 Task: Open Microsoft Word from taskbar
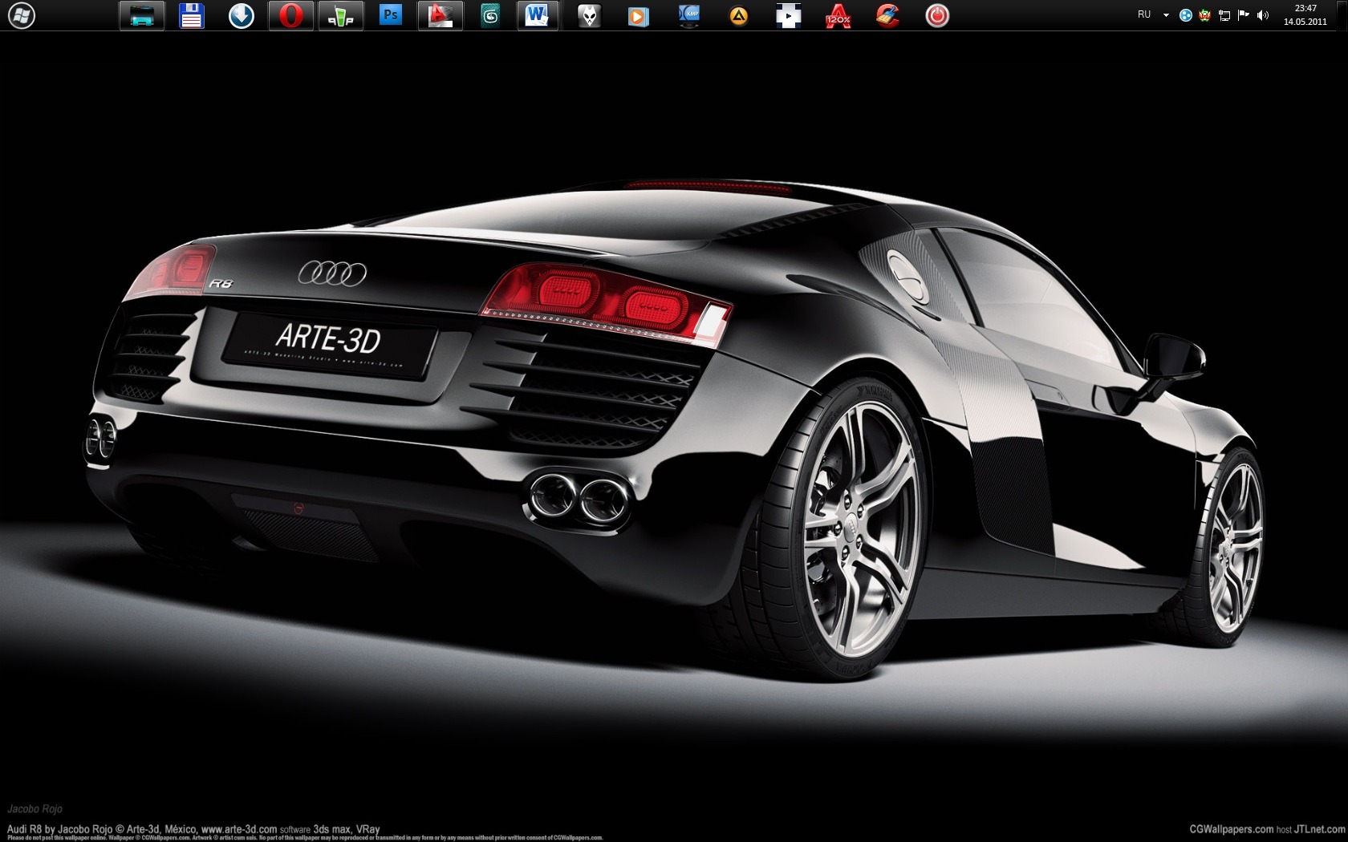537,15
